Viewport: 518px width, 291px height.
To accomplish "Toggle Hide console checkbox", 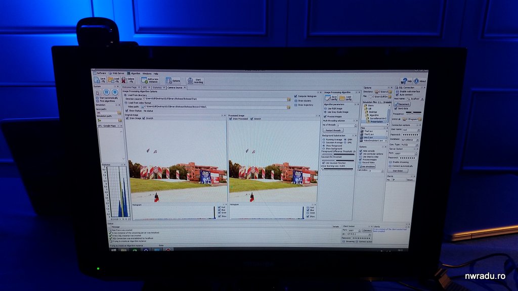I will (360, 151).
